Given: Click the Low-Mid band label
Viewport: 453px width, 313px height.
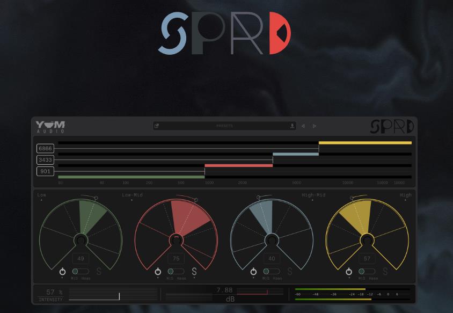Looking at the screenshot, I should 132,195.
